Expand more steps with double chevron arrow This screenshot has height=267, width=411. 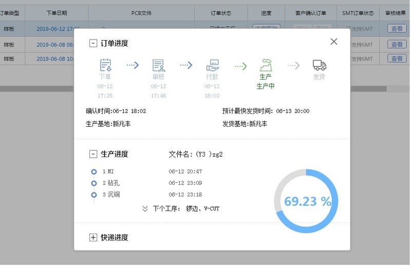point(145,208)
